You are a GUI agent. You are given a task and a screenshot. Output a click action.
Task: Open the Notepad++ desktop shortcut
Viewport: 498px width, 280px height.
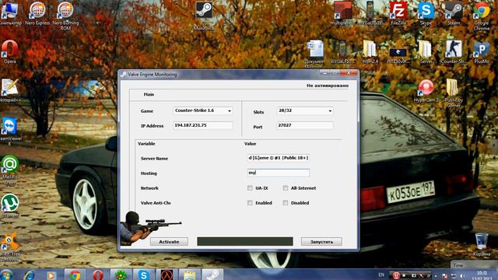(10, 90)
